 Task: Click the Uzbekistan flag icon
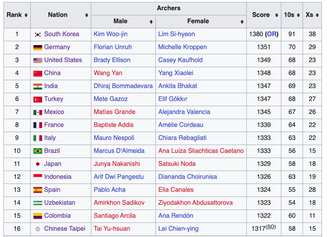pos(38,203)
